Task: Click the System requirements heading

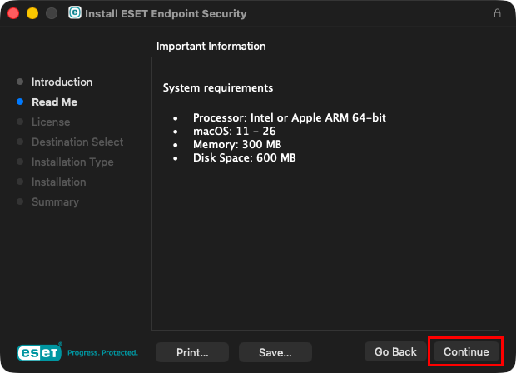Action: click(x=217, y=87)
